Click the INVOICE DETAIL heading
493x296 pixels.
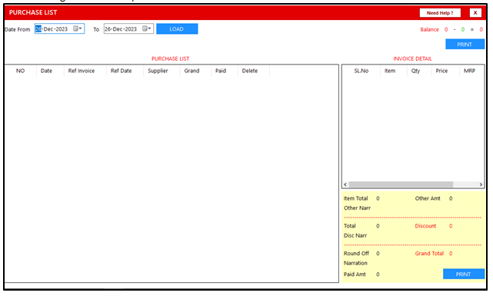click(412, 58)
